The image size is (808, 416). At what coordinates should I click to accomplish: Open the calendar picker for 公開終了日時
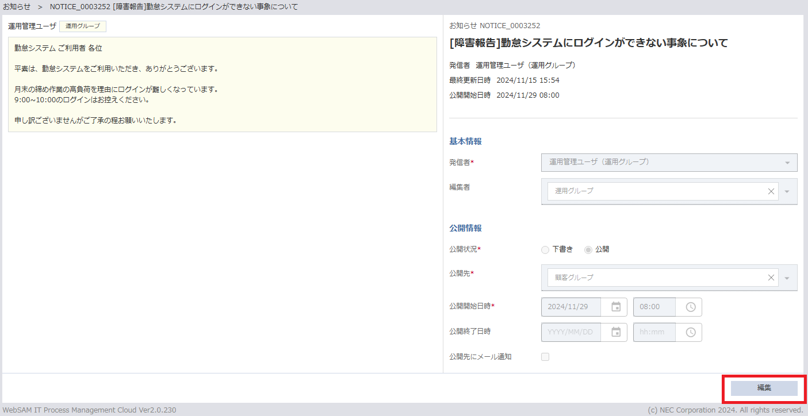615,332
